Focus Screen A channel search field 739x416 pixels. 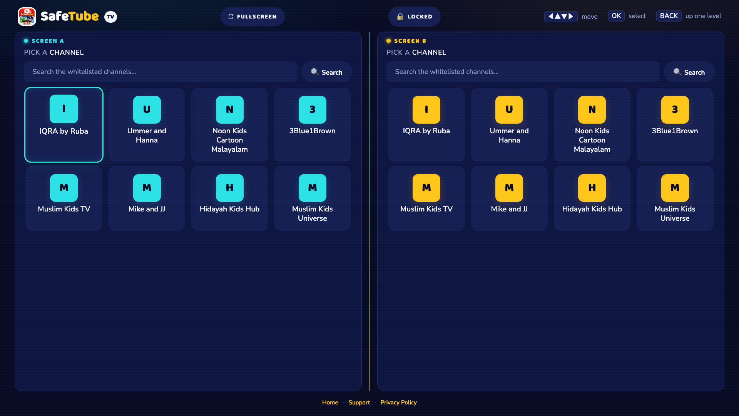tap(161, 72)
